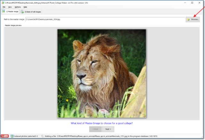This screenshot has height=140, width=205.
Task: Open the Options menu
Action: 18,7
